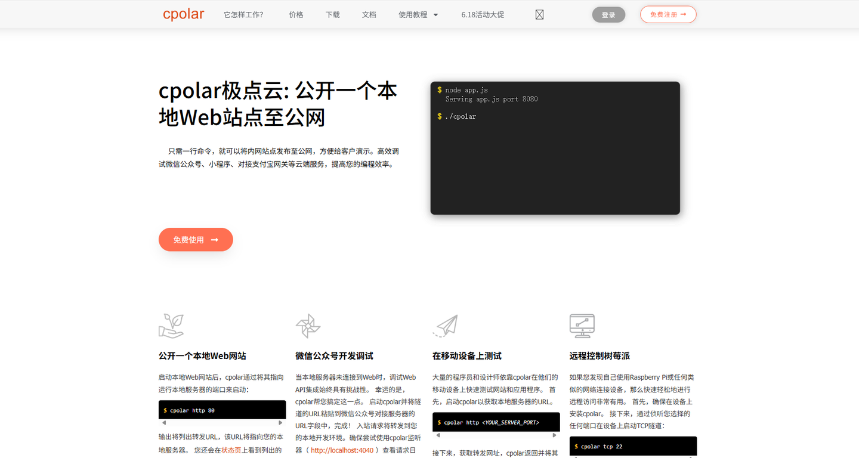Click the 免费注册 button
The height and width of the screenshot is (458, 859).
[668, 14]
